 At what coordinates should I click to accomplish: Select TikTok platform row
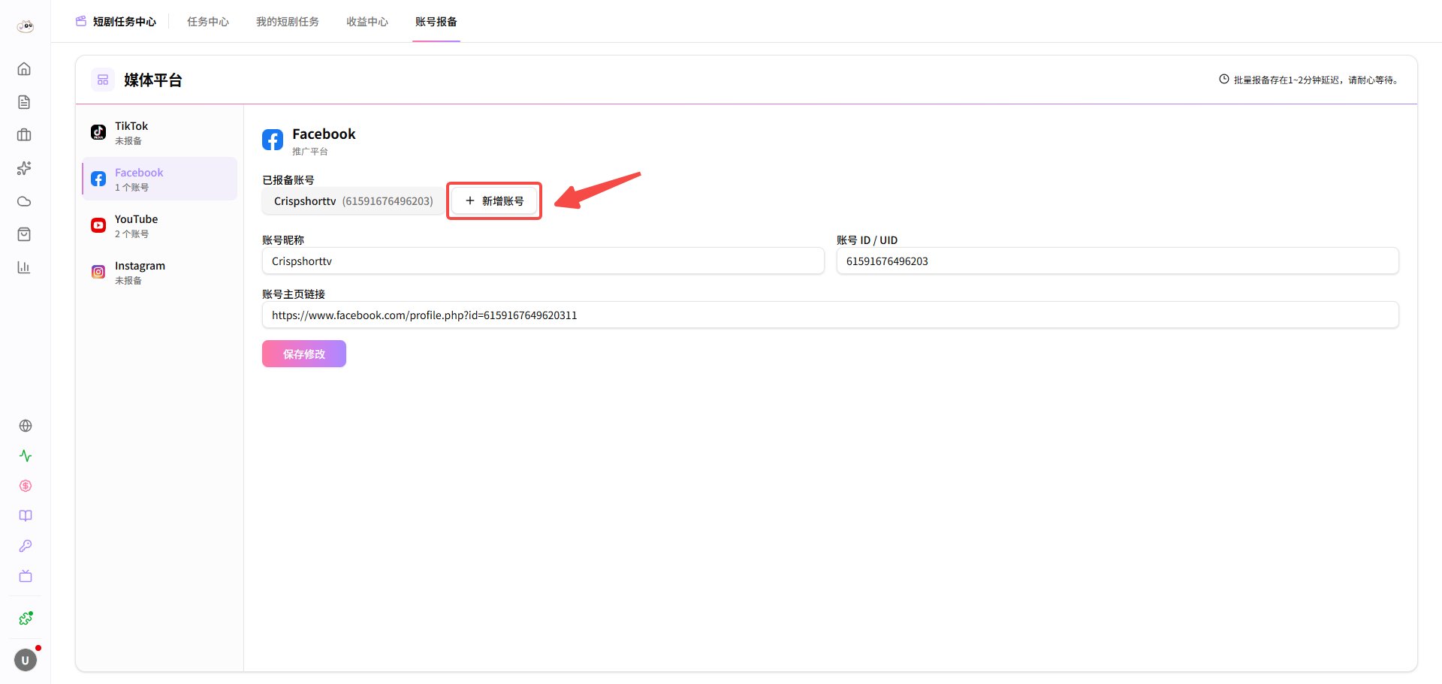tap(160, 132)
